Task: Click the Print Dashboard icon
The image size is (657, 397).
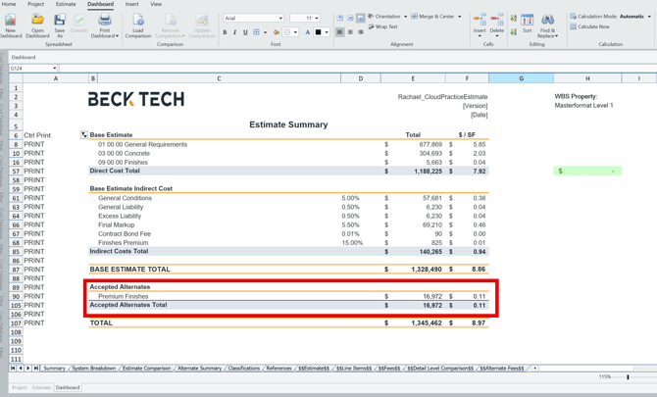Action: pyautogui.click(x=104, y=21)
